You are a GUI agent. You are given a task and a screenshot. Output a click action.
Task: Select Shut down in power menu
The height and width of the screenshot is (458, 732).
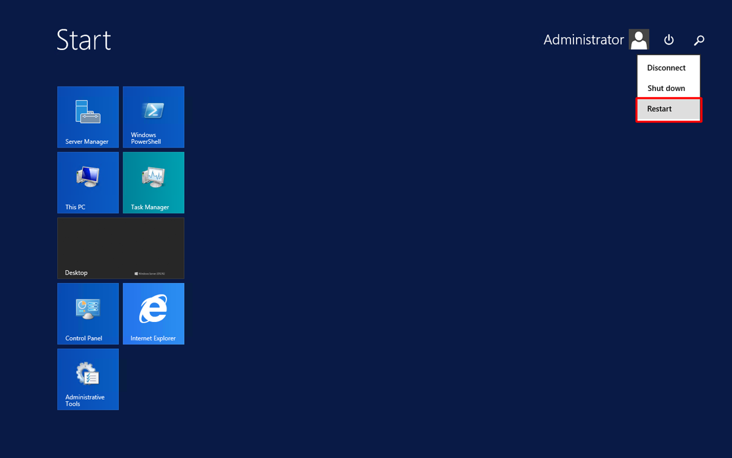pyautogui.click(x=668, y=88)
